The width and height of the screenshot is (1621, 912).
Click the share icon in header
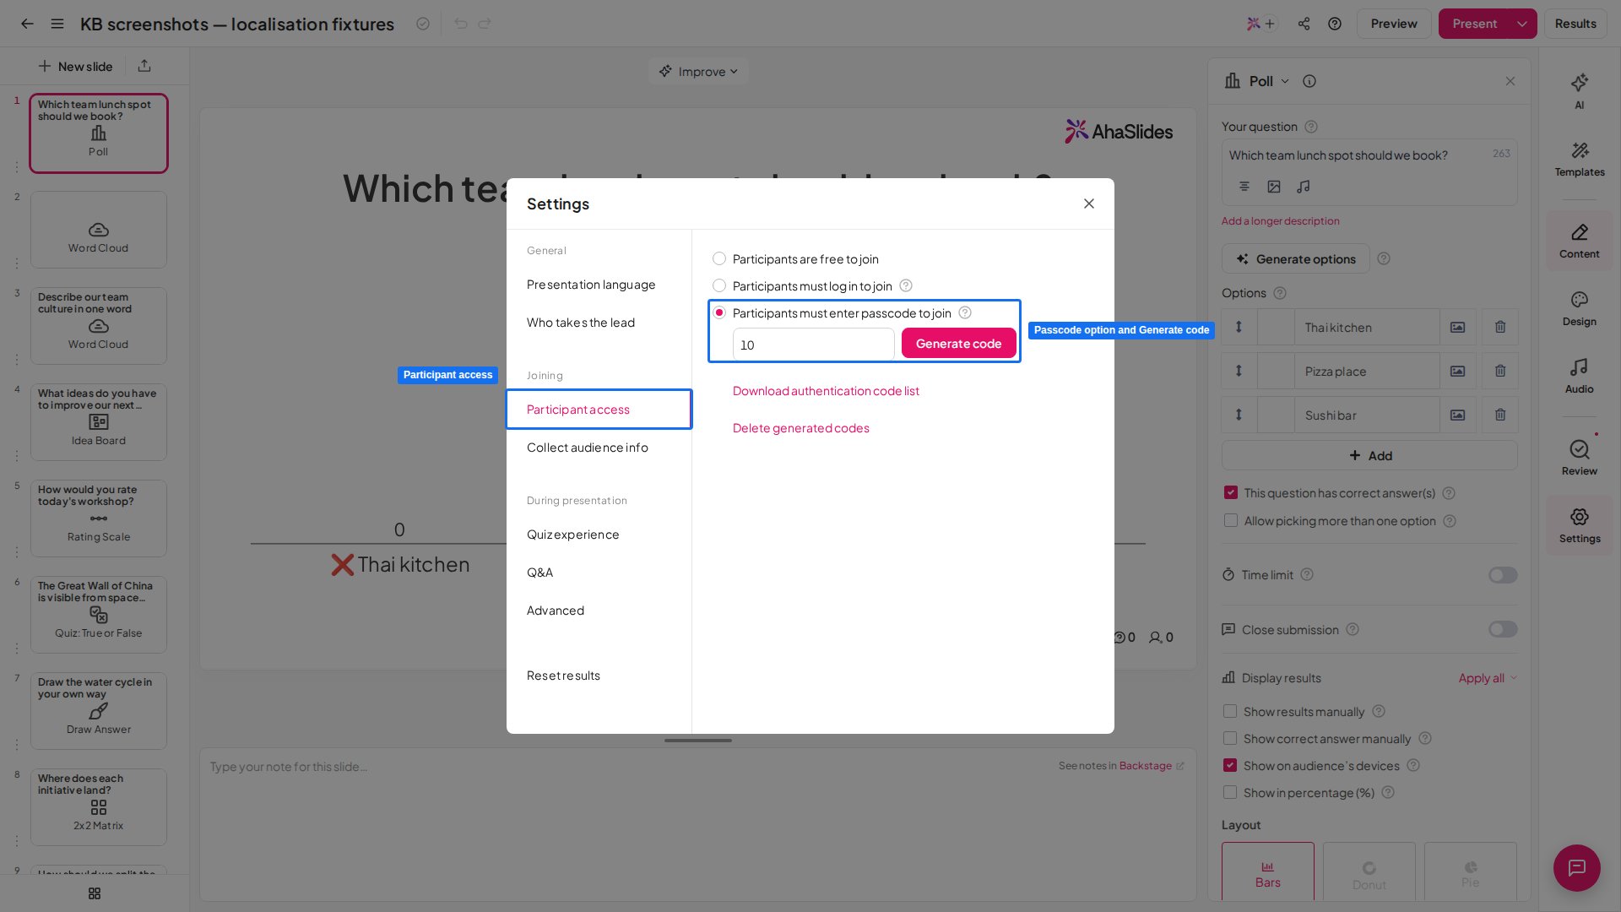[x=1304, y=24]
